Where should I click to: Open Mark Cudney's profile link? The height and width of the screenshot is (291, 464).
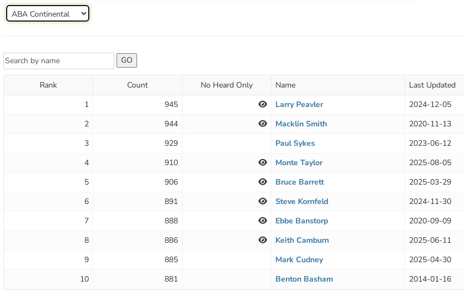pyautogui.click(x=299, y=259)
